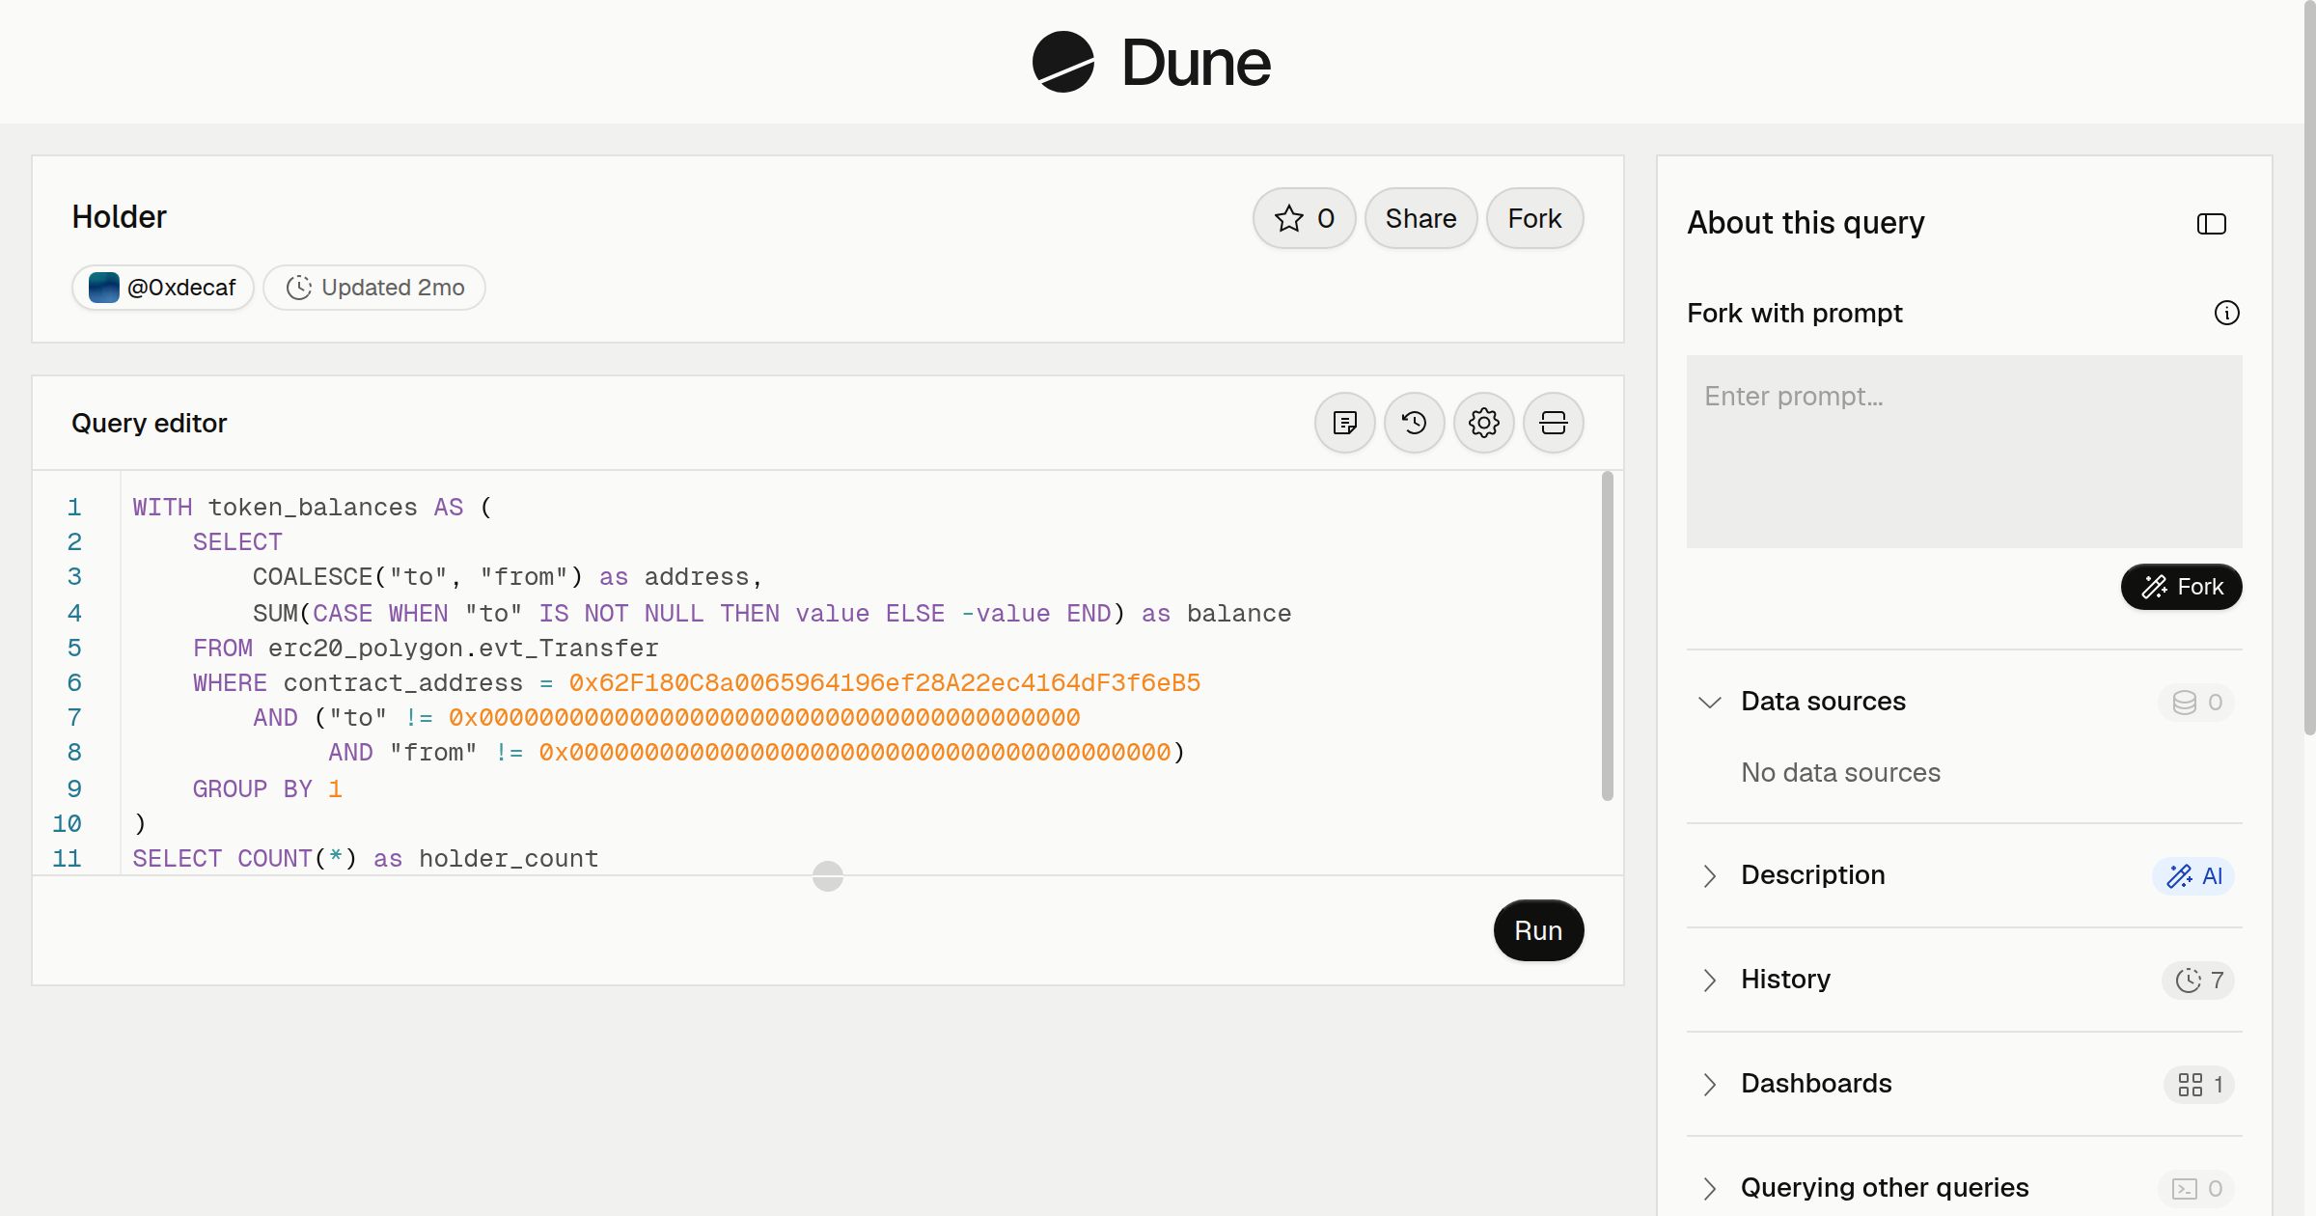Toggle the editor layout panel icon
This screenshot has width=2316, height=1216.
[x=1554, y=423]
